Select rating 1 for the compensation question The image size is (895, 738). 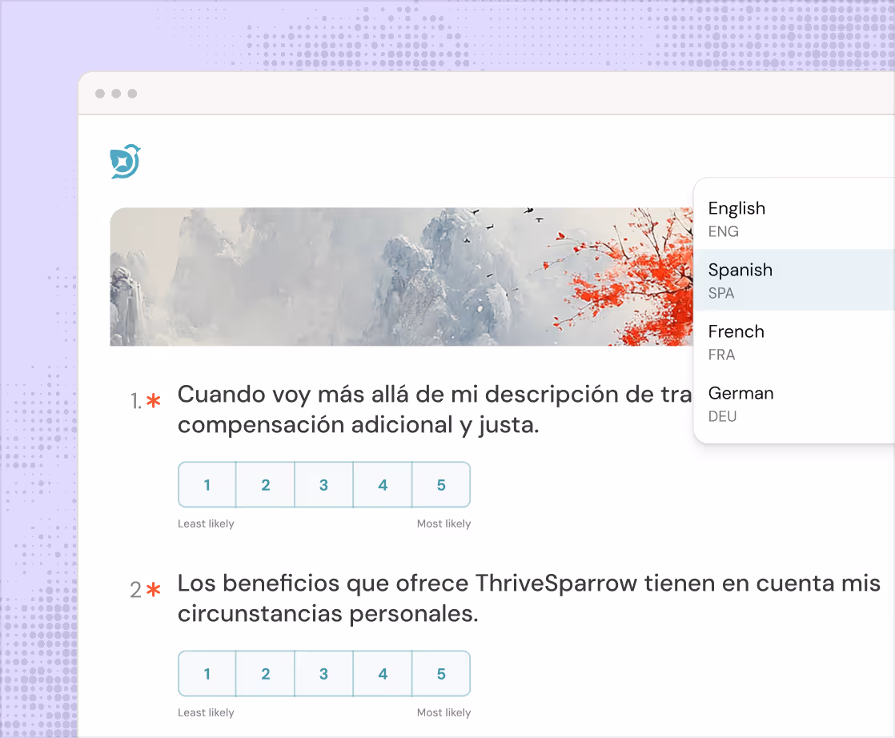(x=207, y=484)
